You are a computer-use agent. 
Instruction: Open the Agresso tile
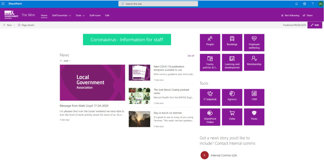(232, 97)
